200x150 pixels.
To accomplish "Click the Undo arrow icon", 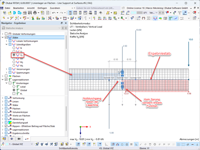I will point(54,13).
